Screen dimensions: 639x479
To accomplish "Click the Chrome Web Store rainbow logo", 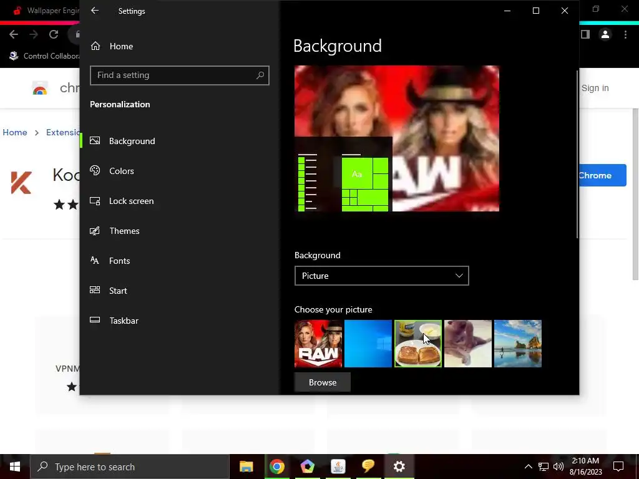I will [x=40, y=89].
